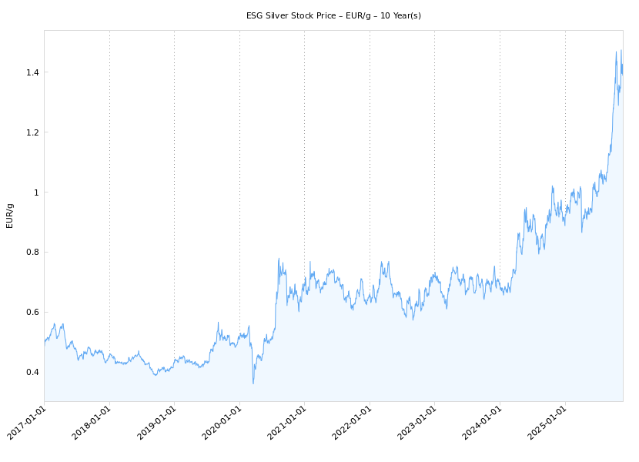Click the early 2020 price crash low point
Viewport: 639px width, 462px height.
point(253,383)
